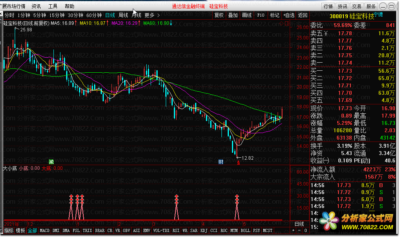Screen dimensions: 400x237
Task: Select the WR indicator
Action: (x=185, y=230)
